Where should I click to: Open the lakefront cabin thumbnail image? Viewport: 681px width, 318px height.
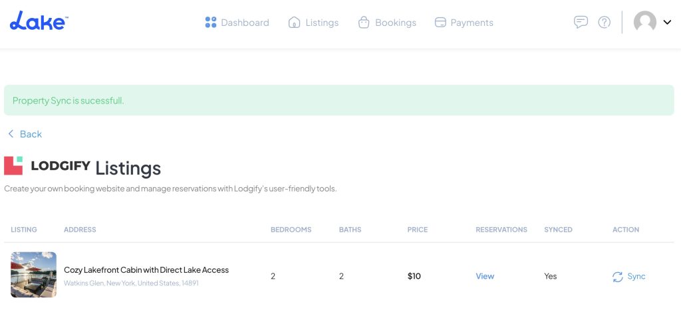[x=34, y=275]
